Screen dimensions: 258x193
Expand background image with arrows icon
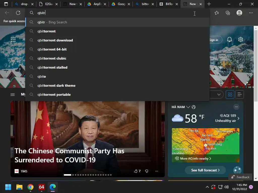pyautogui.click(x=246, y=83)
